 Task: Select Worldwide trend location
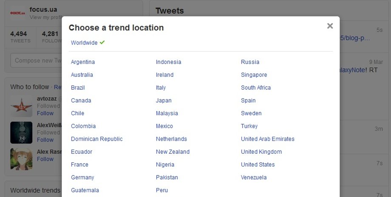point(84,43)
